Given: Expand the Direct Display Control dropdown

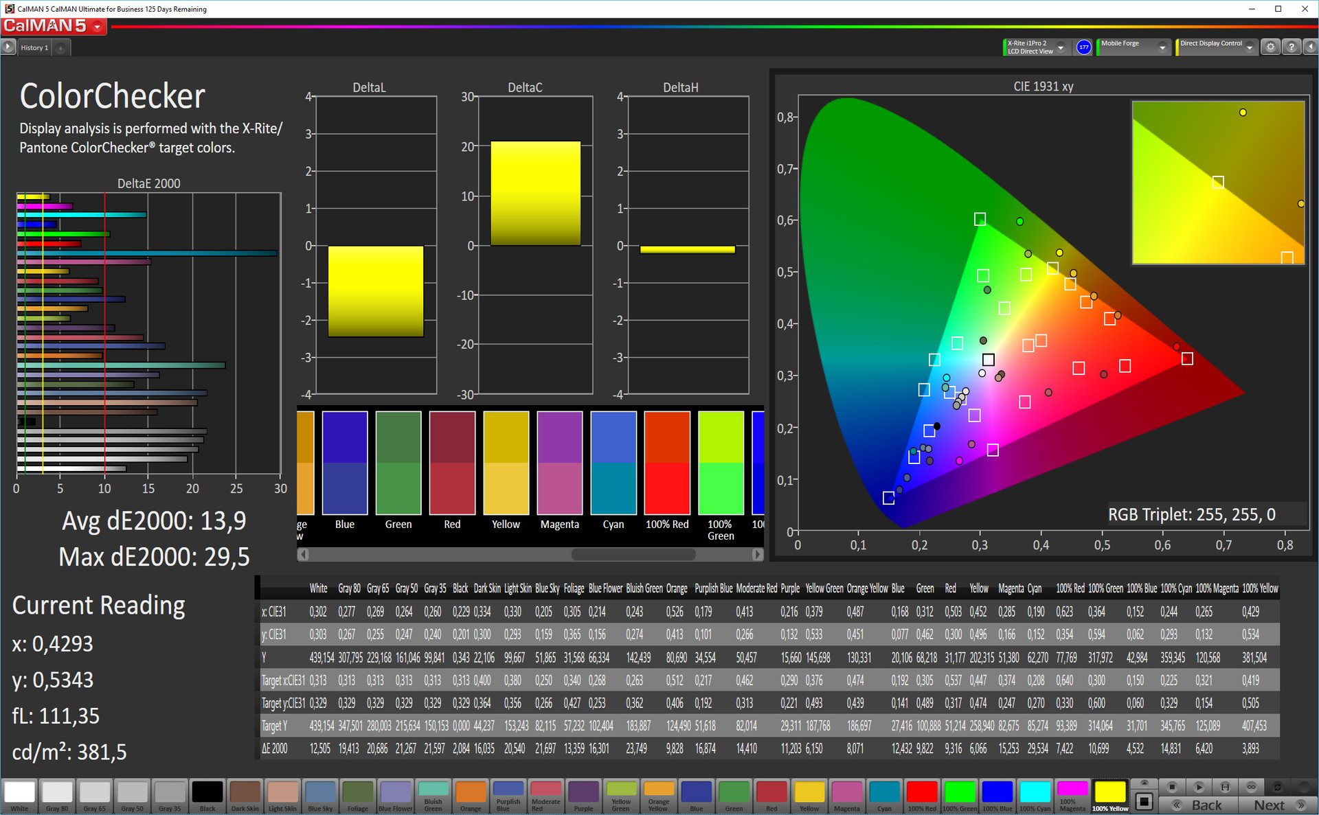Looking at the screenshot, I should pyautogui.click(x=1250, y=47).
